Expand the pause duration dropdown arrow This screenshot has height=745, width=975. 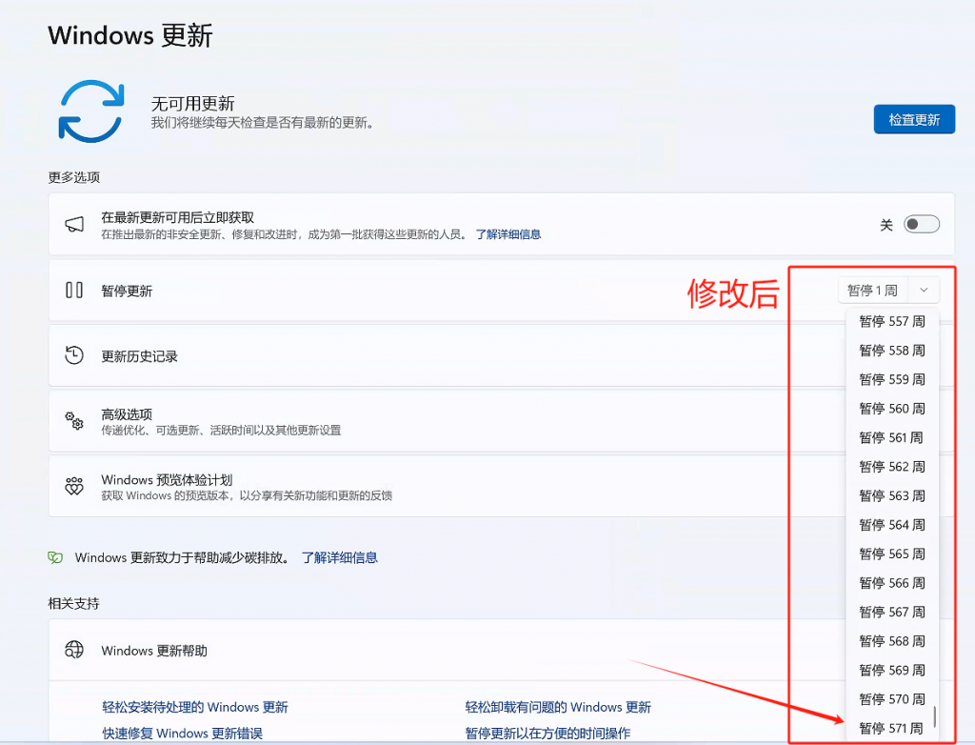924,290
